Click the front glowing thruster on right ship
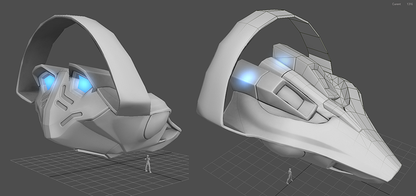 [246, 77]
